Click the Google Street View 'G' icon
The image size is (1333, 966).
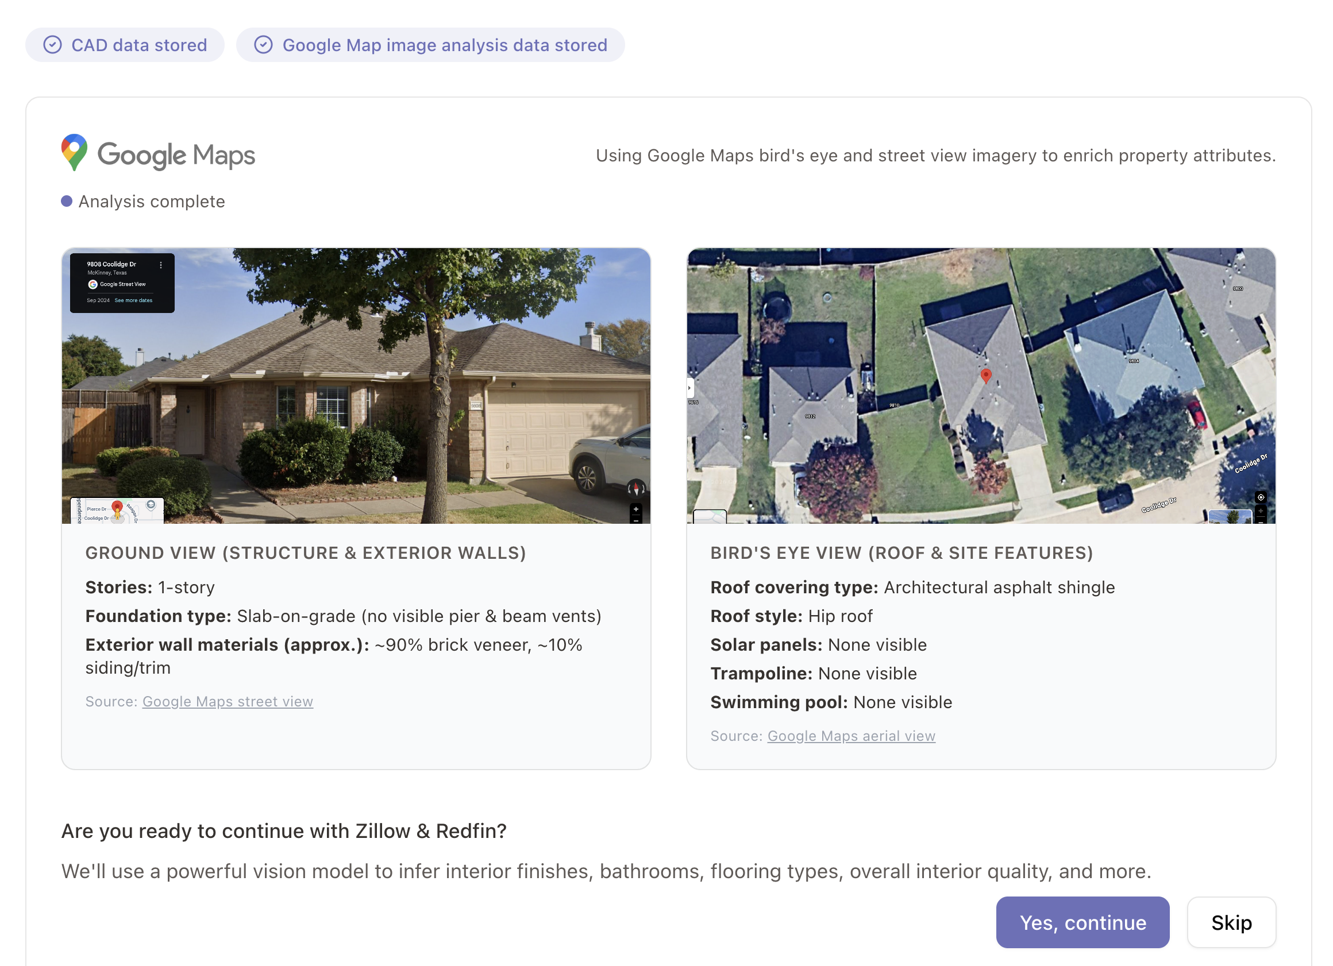(x=93, y=284)
